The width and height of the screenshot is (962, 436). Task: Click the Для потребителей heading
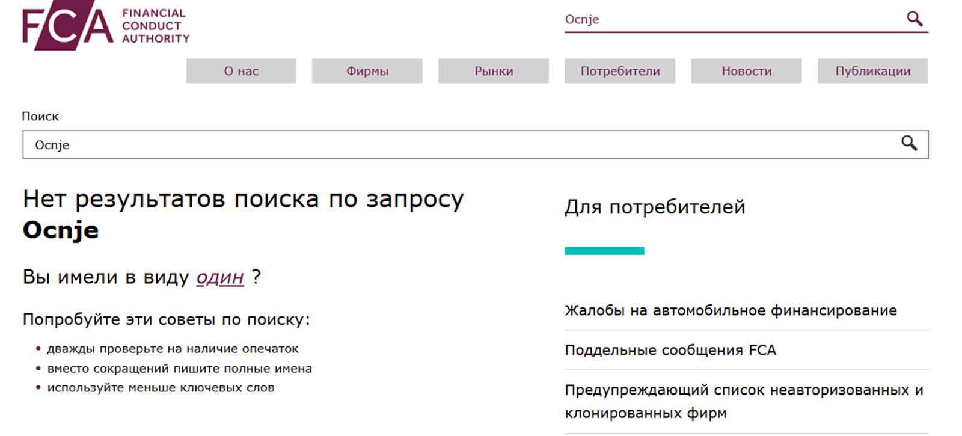pos(655,207)
